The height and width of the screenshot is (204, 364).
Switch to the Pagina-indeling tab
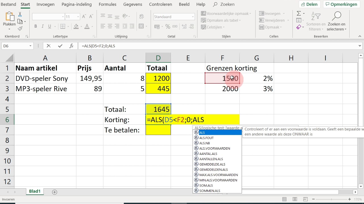point(76,4)
